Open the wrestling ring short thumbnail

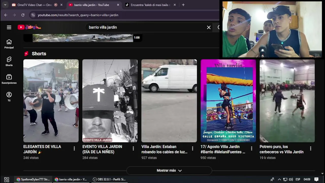coord(228,101)
